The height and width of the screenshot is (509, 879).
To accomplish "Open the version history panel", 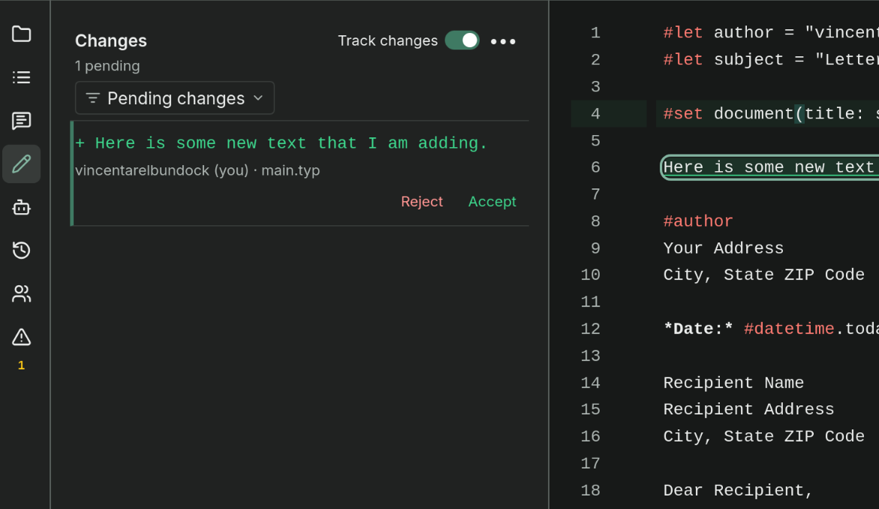I will tap(21, 251).
